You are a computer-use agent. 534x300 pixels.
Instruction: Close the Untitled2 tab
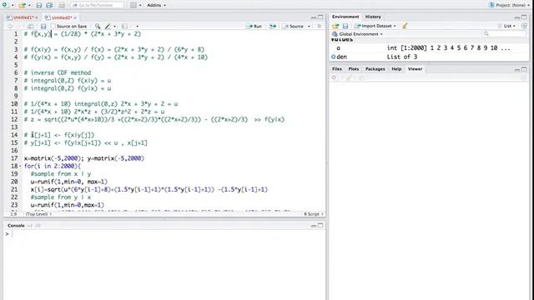(75, 17)
